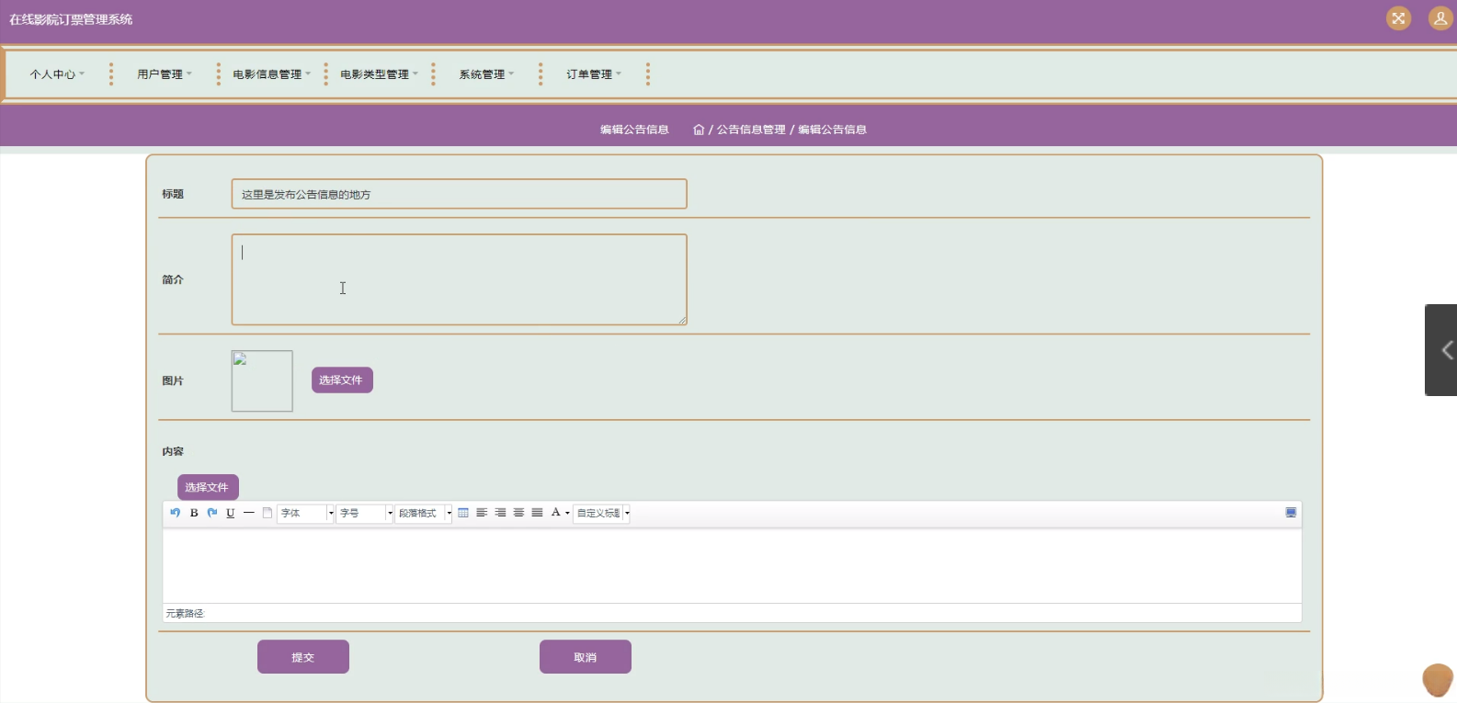Submit the form with 提交 button

(x=303, y=657)
